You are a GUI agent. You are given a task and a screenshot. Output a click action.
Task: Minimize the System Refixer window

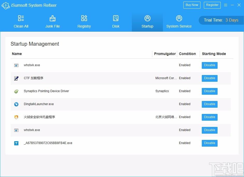(x=232, y=5)
